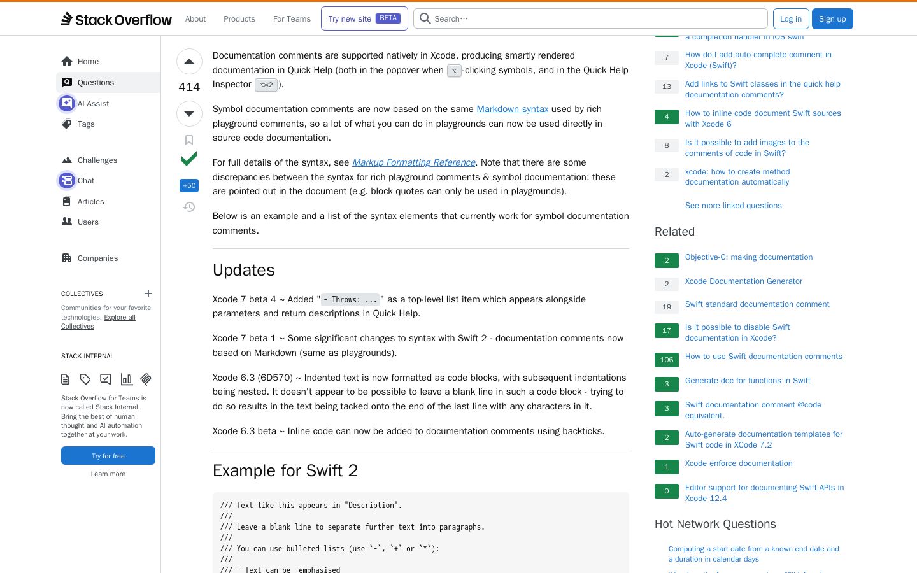Open 'Xcode enforce documentation' link
Screen dimensions: 917x573
point(739,463)
